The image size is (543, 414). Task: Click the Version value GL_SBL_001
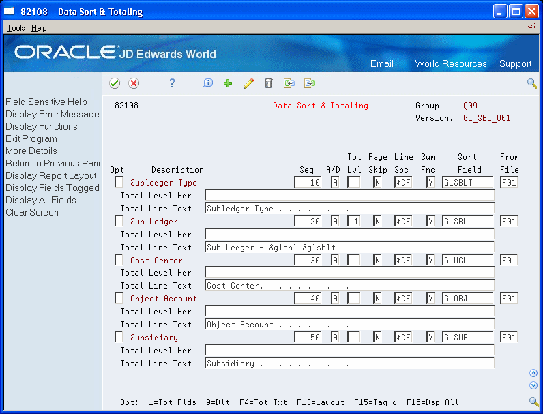(486, 118)
